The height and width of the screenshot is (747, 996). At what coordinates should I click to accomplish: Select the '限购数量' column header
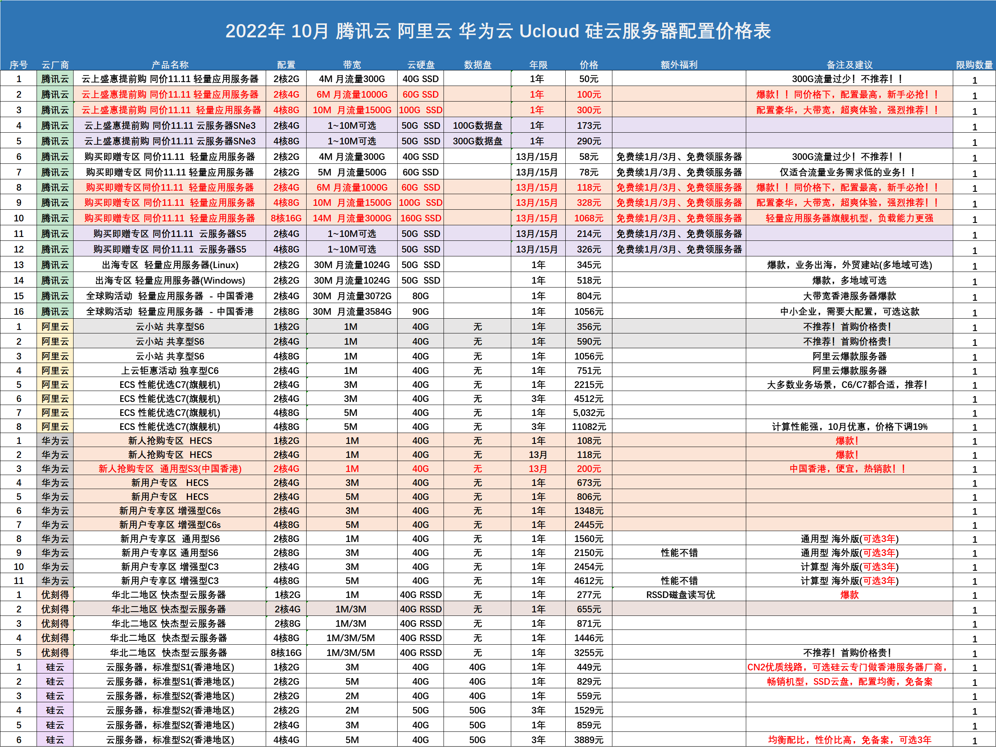pos(974,65)
